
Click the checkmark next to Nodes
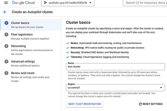coord(68,43)
